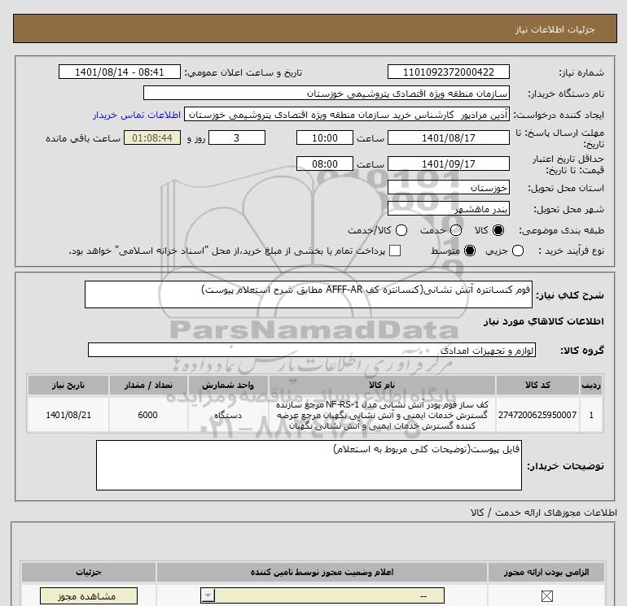Select the کالا category radio button

[498, 230]
